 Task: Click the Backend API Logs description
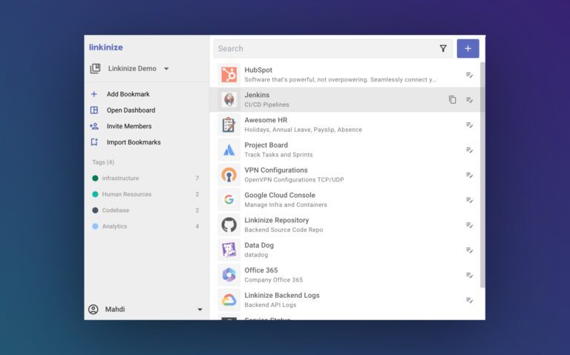point(270,305)
